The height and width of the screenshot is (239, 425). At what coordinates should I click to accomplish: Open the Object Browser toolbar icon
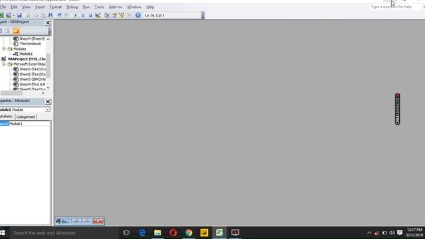tap(122, 15)
